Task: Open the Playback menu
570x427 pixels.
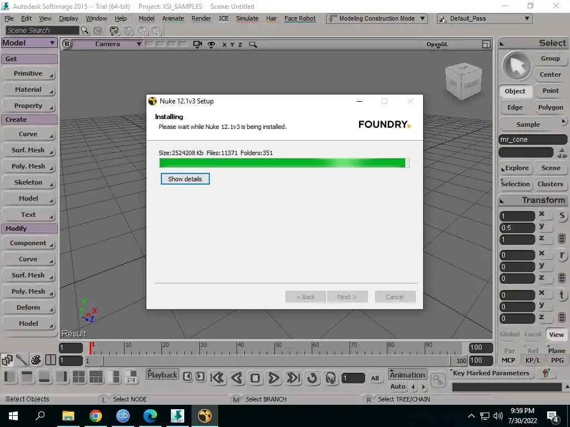Action: [x=162, y=375]
